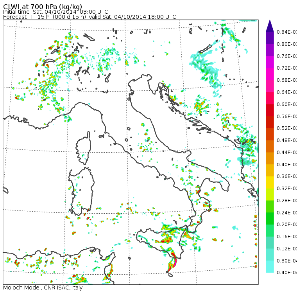Image resolution: width=297 pixels, height=293 pixels.
Task: Click the 'Forecast + 15 h' validity line
Action: [89, 17]
